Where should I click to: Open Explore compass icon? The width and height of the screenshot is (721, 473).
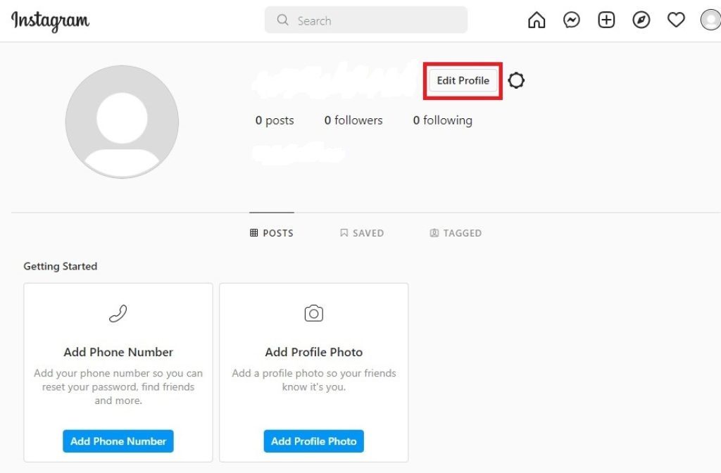coord(641,20)
